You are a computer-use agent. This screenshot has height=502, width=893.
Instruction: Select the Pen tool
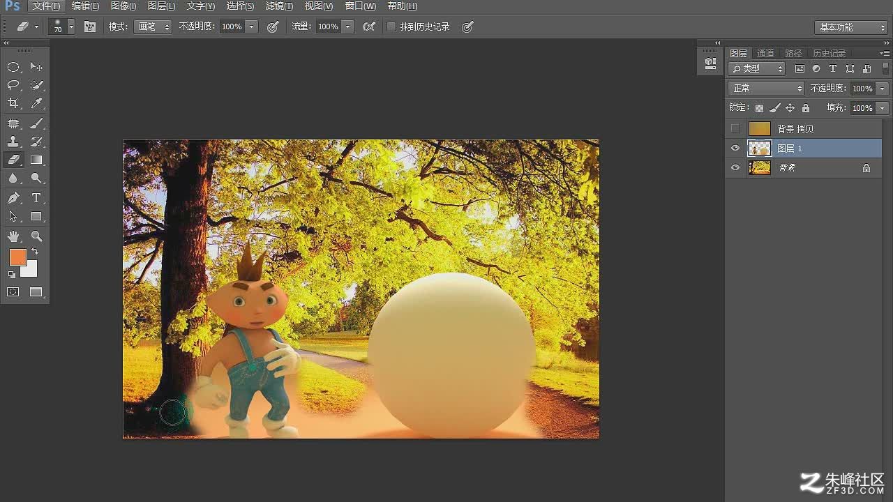tap(13, 199)
